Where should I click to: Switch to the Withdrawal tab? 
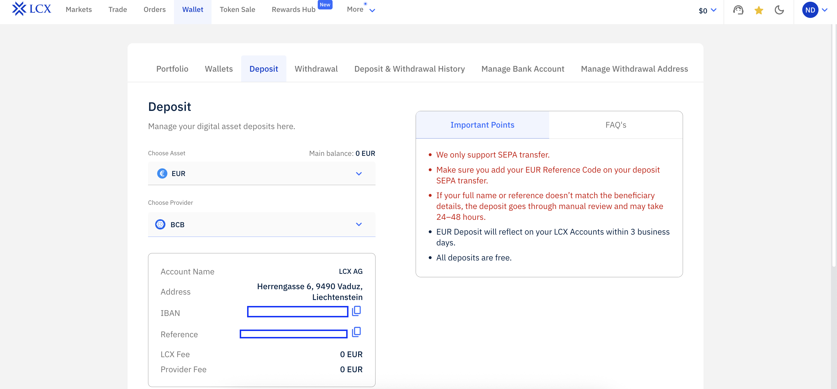coord(316,69)
